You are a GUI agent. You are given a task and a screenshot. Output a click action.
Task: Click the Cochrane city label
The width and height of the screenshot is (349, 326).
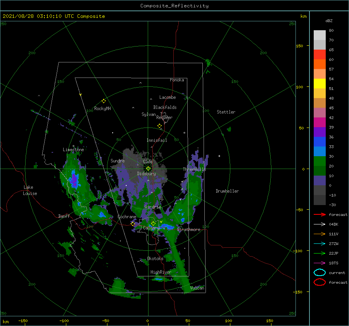pos(127,217)
